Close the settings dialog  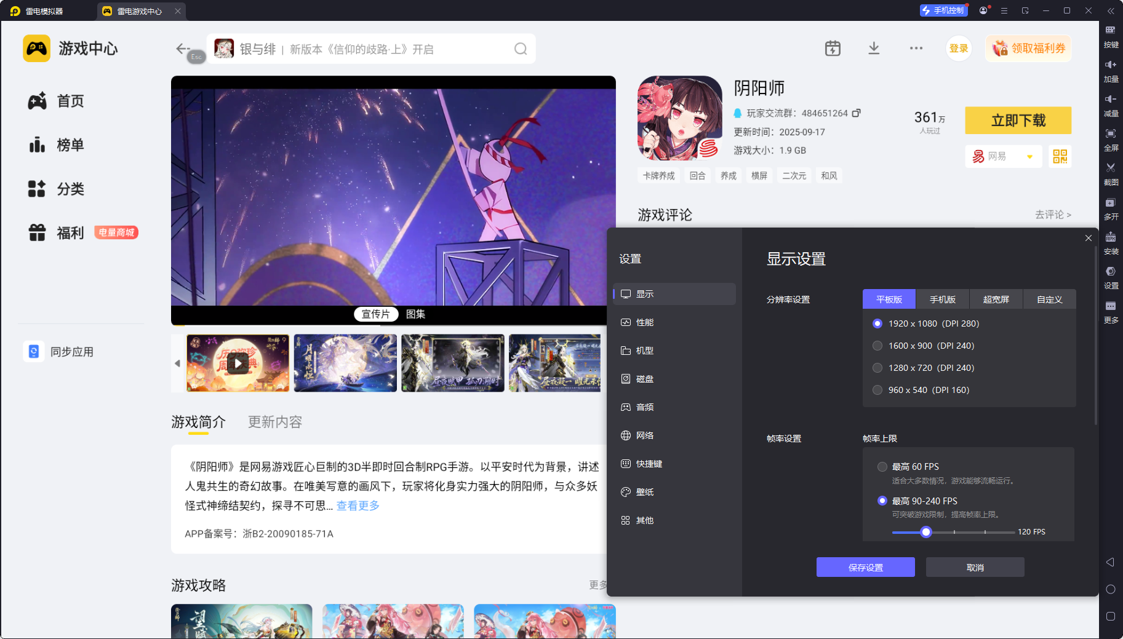(x=1089, y=238)
